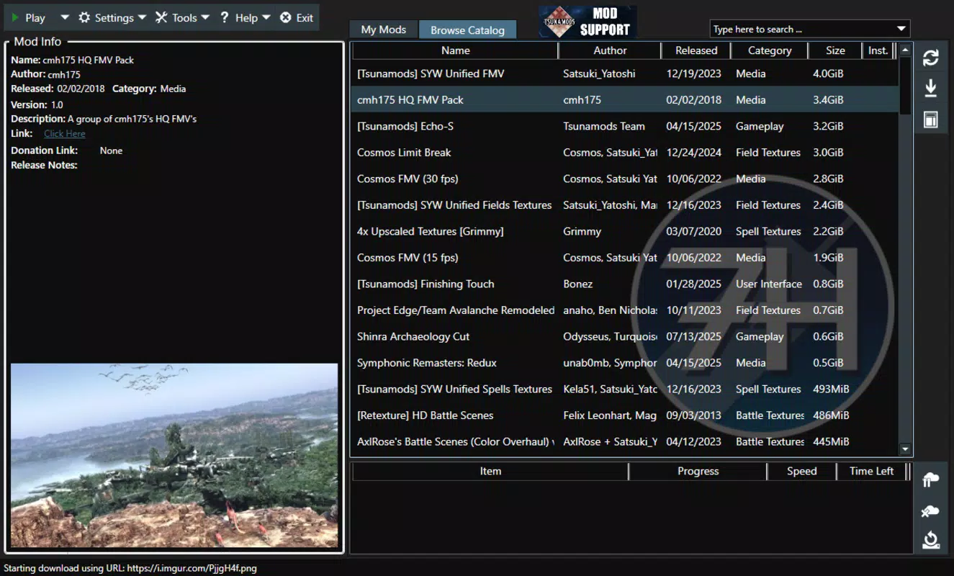Viewport: 954px width, 576px height.
Task: Select the Browse Catalog tab
Action: [x=467, y=30]
